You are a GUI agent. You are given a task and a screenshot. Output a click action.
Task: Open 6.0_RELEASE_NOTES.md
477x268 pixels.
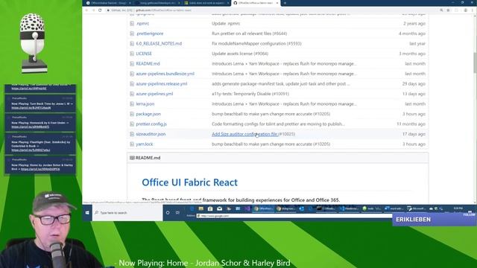coord(159,43)
